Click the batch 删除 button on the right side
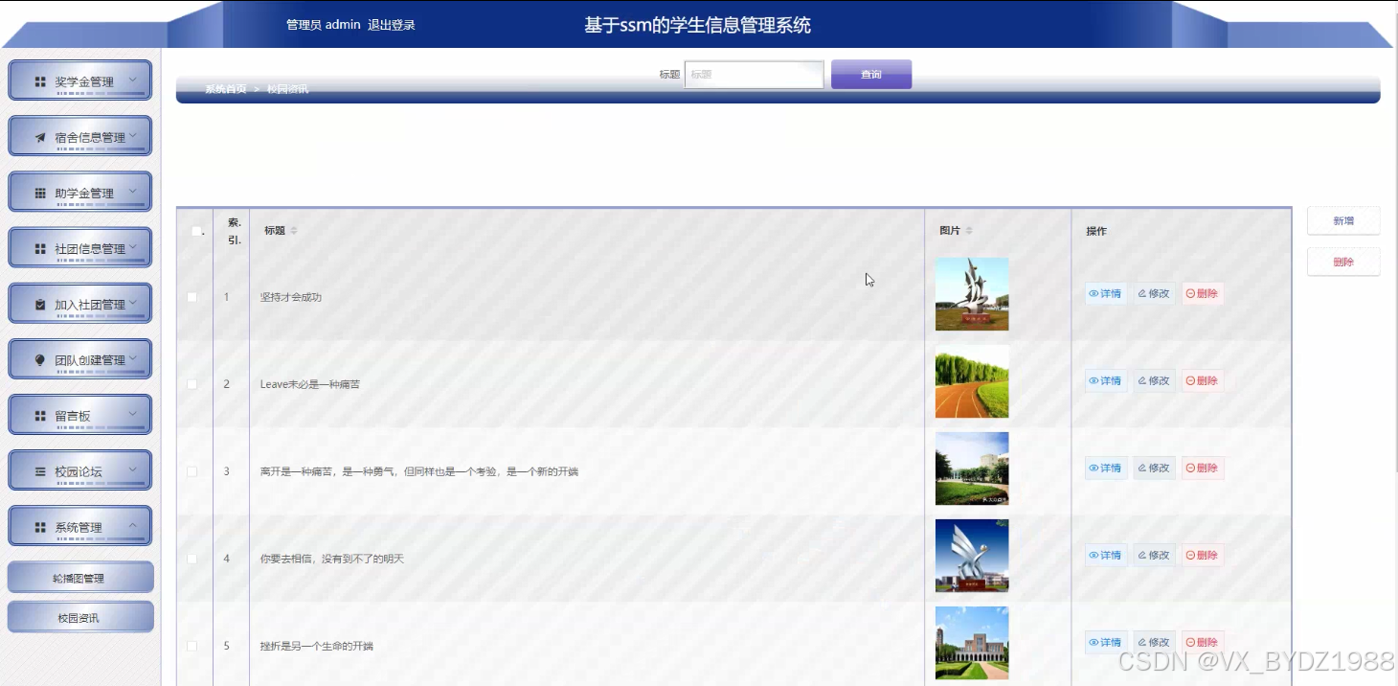Viewport: 1398px width, 686px height. pyautogui.click(x=1343, y=262)
